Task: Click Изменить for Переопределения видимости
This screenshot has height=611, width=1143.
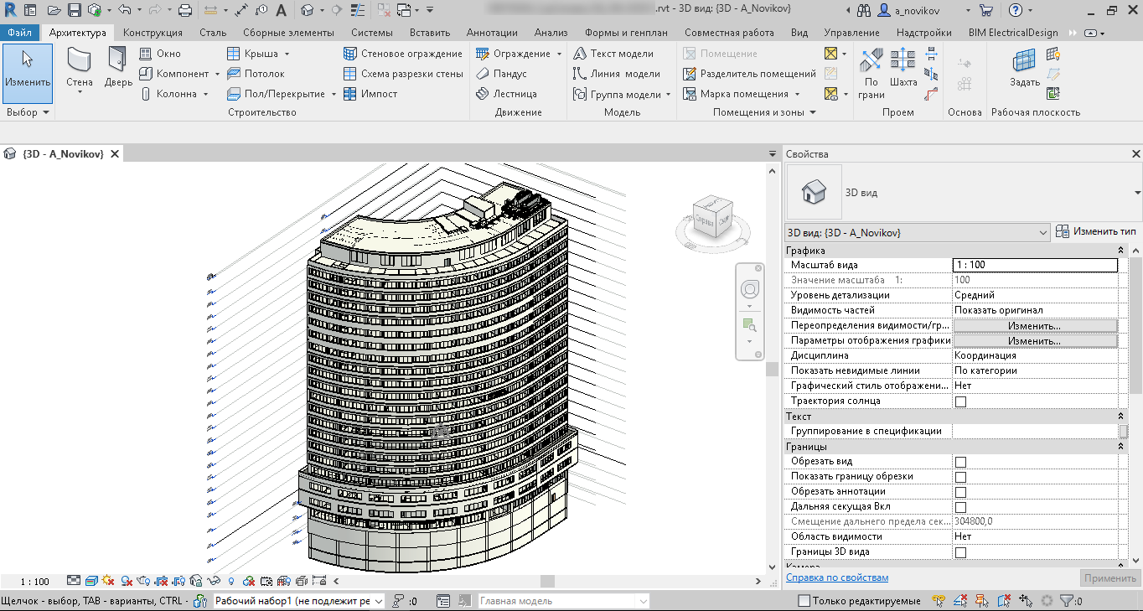Action: (x=1034, y=326)
